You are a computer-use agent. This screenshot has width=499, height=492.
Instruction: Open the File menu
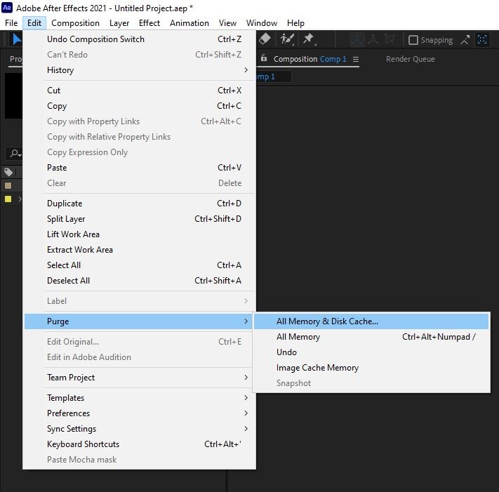click(x=11, y=23)
